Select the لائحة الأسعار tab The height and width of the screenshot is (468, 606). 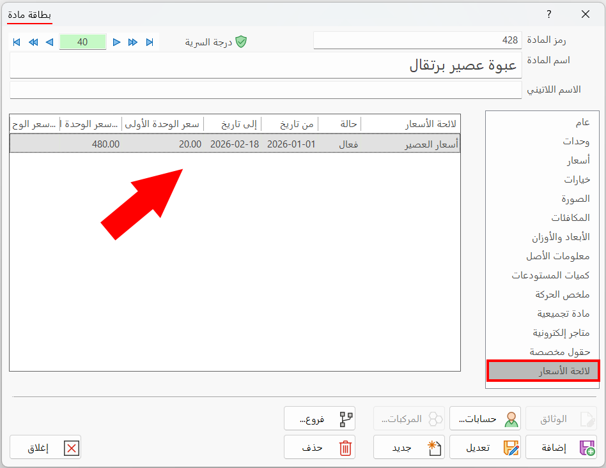[543, 371]
